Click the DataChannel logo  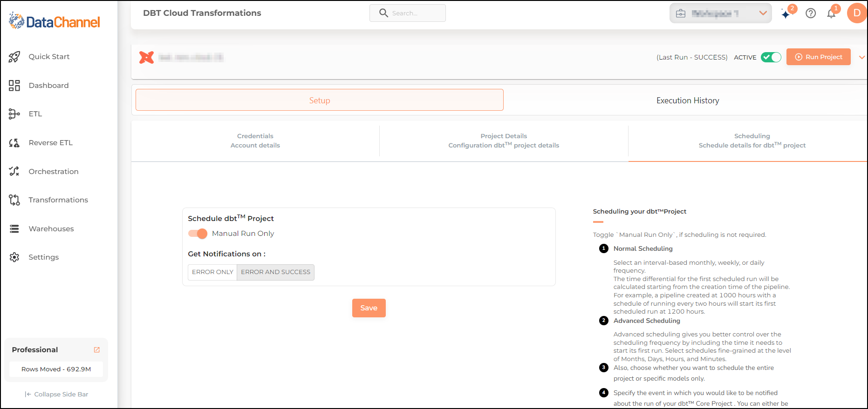point(55,21)
